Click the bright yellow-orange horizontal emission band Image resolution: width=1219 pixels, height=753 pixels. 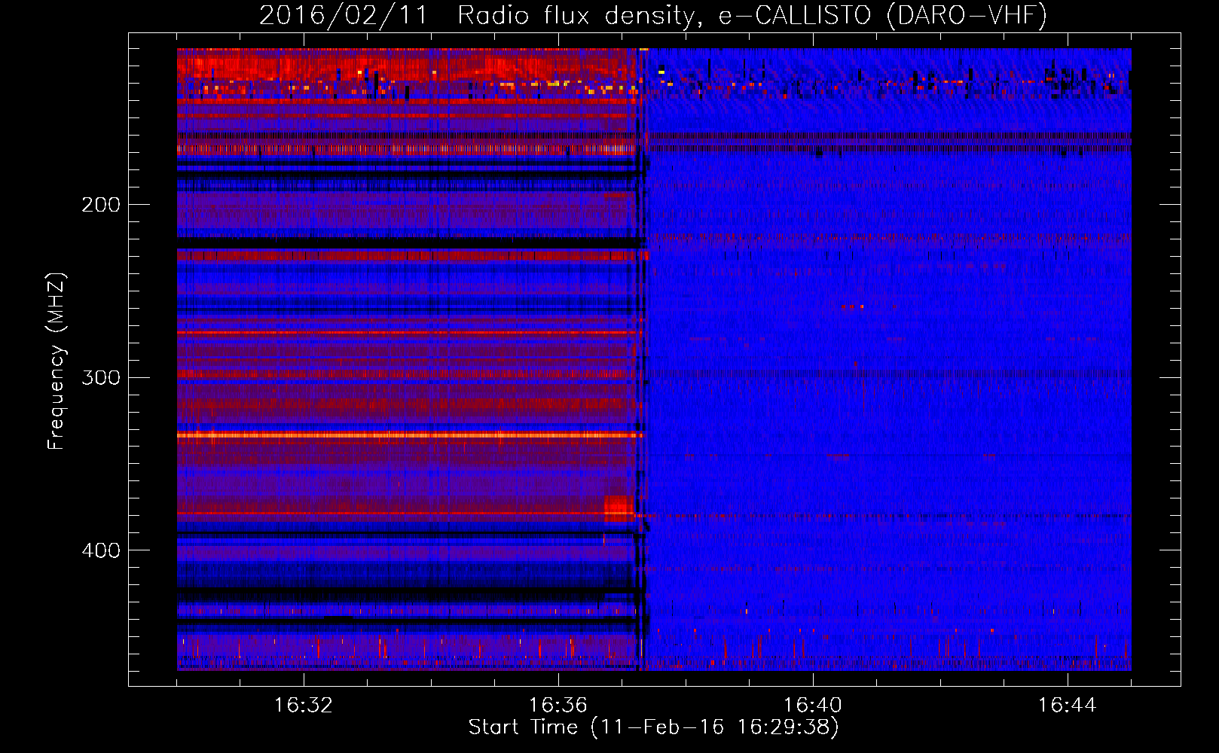point(409,434)
